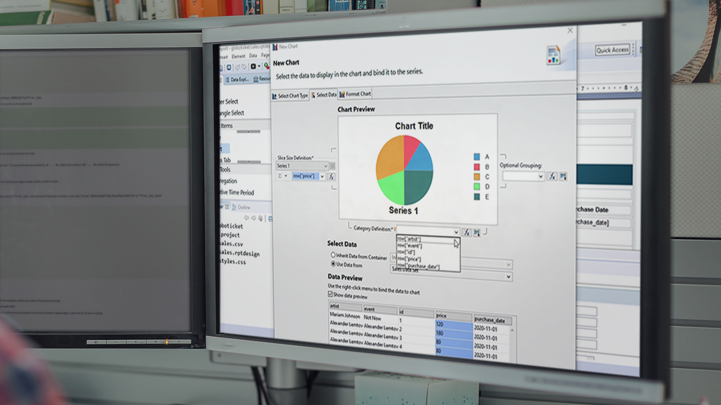This screenshot has width=721, height=405.
Task: Click the blue legend swatch for A
Action: pos(477,156)
